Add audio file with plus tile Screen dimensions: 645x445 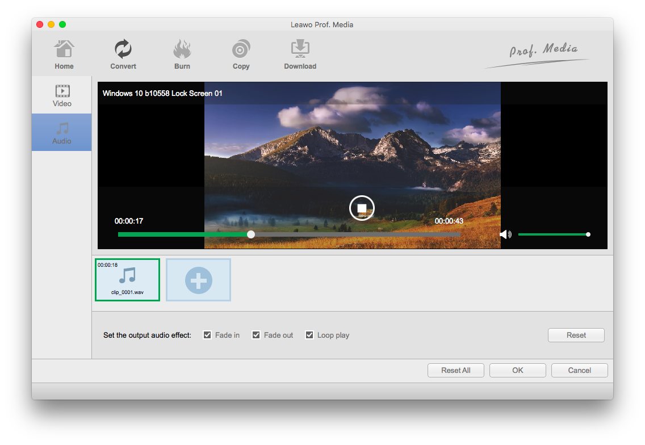[x=198, y=280]
